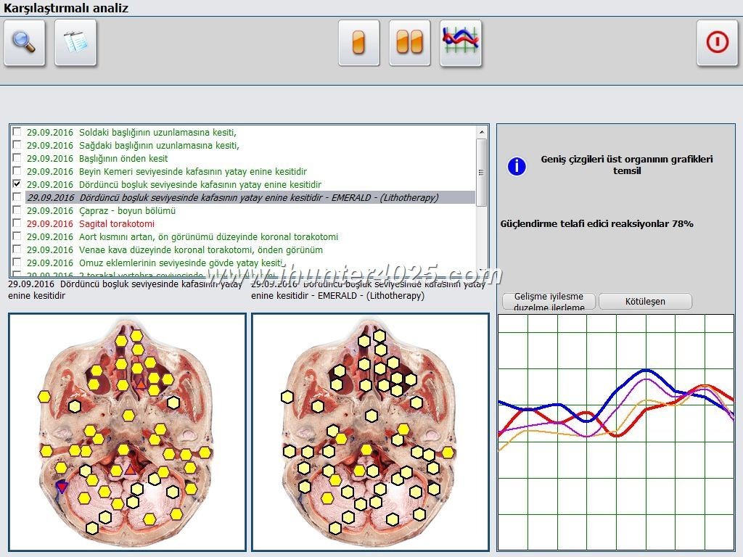
Task: Click the left head cross-section image
Action: [127, 432]
